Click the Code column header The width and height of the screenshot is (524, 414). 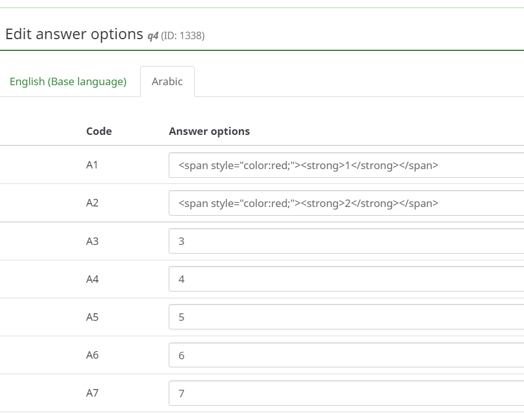pyautogui.click(x=99, y=131)
